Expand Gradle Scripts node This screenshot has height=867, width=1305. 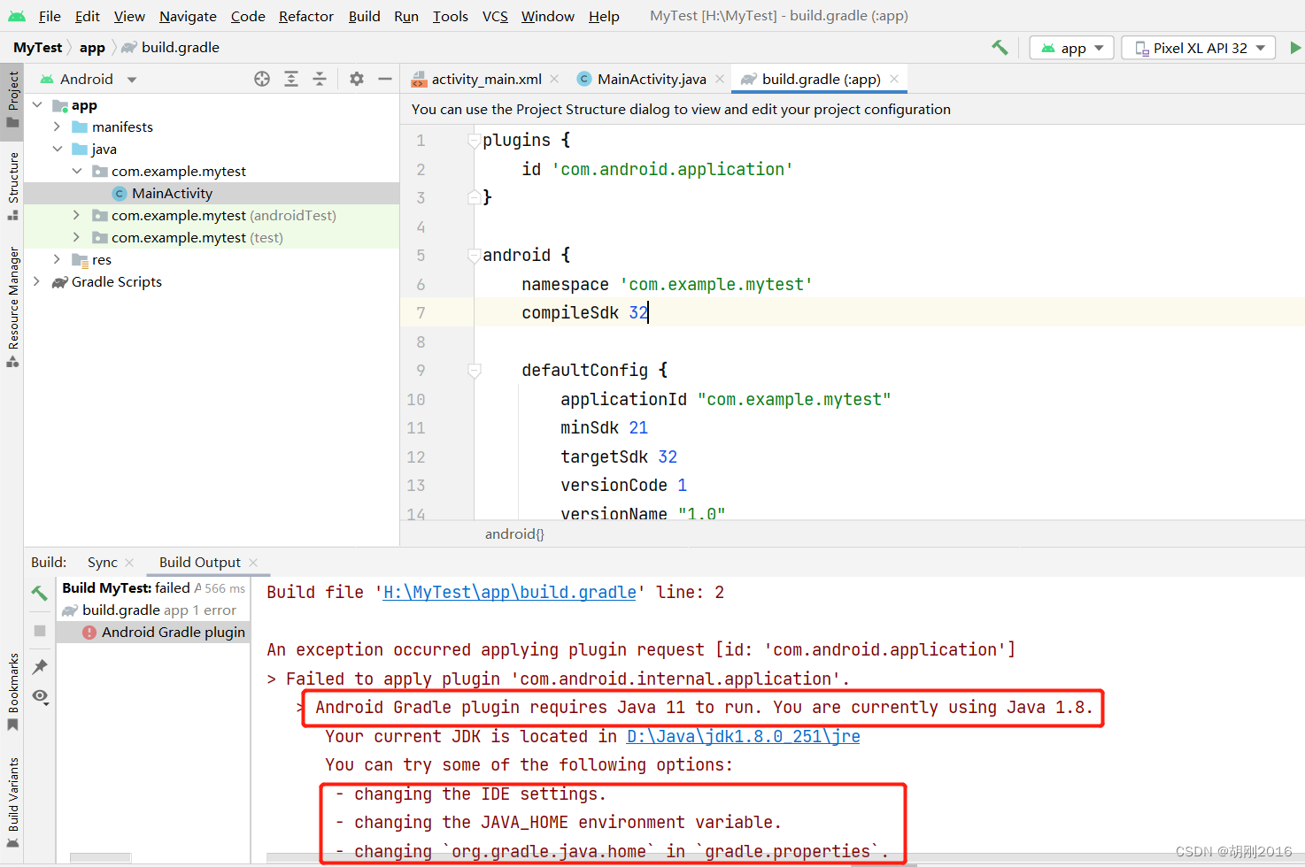[x=37, y=281]
